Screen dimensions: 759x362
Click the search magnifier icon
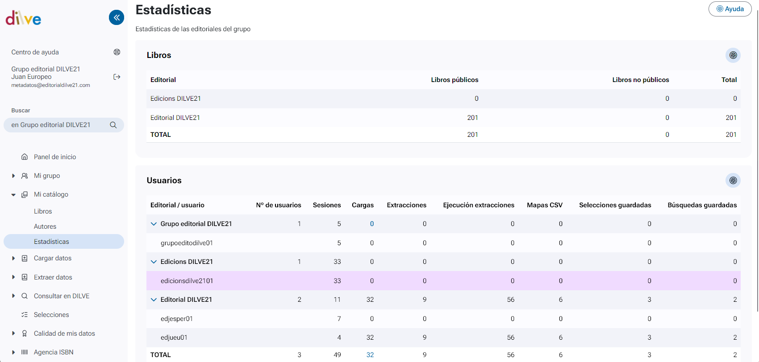coord(113,125)
